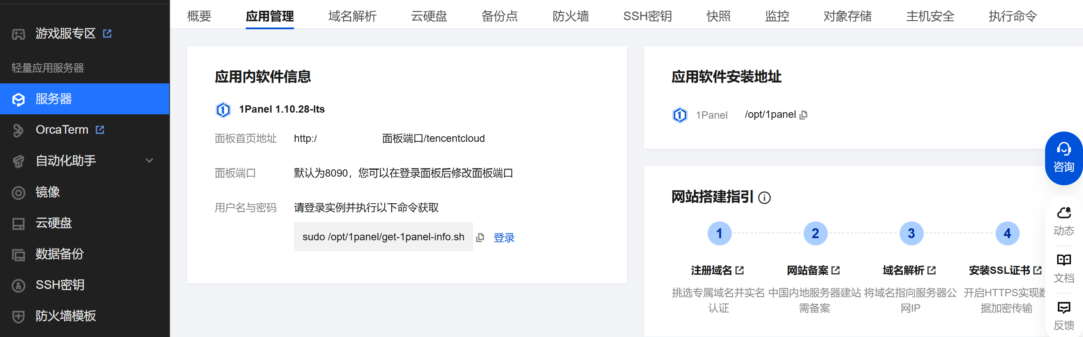Viewport: 1083px width, 337px height.
Task: Open the 游戏服专区 gamepad icon
Action: (x=19, y=34)
